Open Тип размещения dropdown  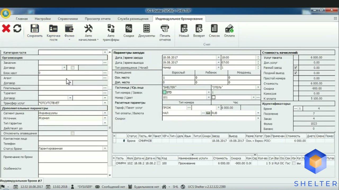(x=218, y=68)
